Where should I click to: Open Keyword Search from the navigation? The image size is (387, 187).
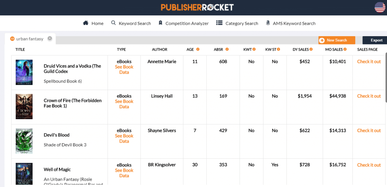pos(131,23)
